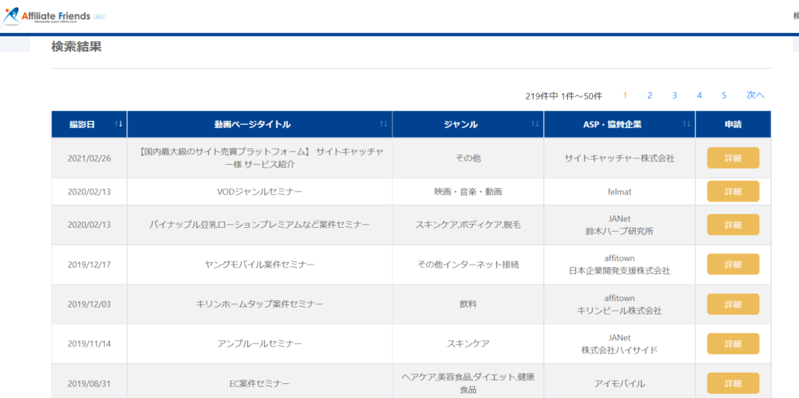Click the 219件中 1件～50件 count text

coord(563,96)
